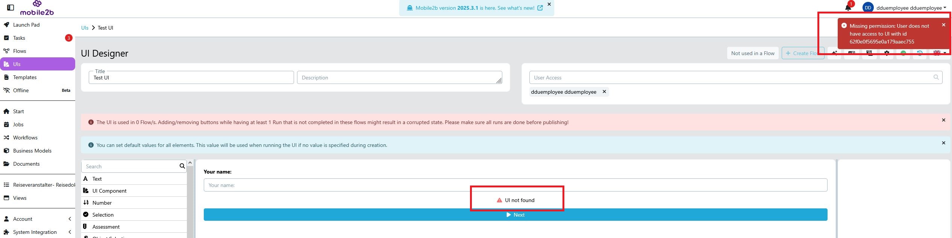Image resolution: width=952 pixels, height=238 pixels.
Task: Click the Your name: label
Action: 218,172
